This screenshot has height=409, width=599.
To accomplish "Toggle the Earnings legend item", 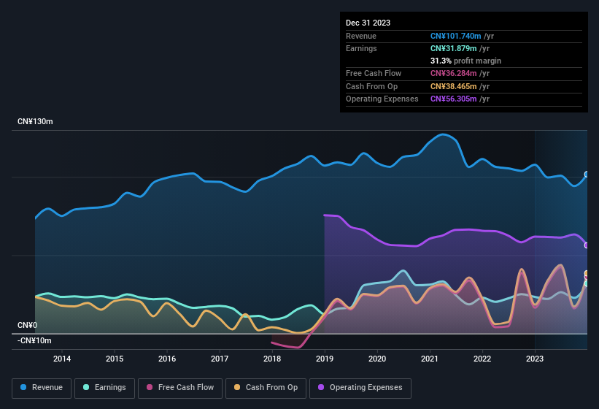I will pos(104,387).
